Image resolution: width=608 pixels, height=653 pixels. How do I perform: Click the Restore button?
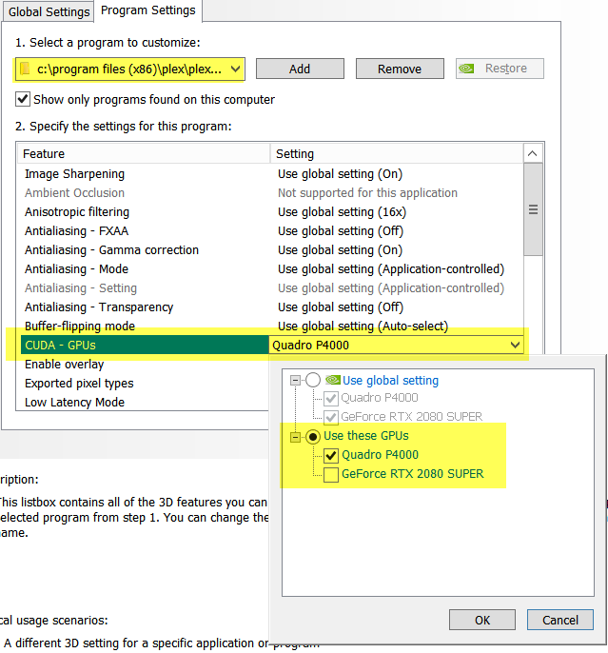pyautogui.click(x=500, y=69)
